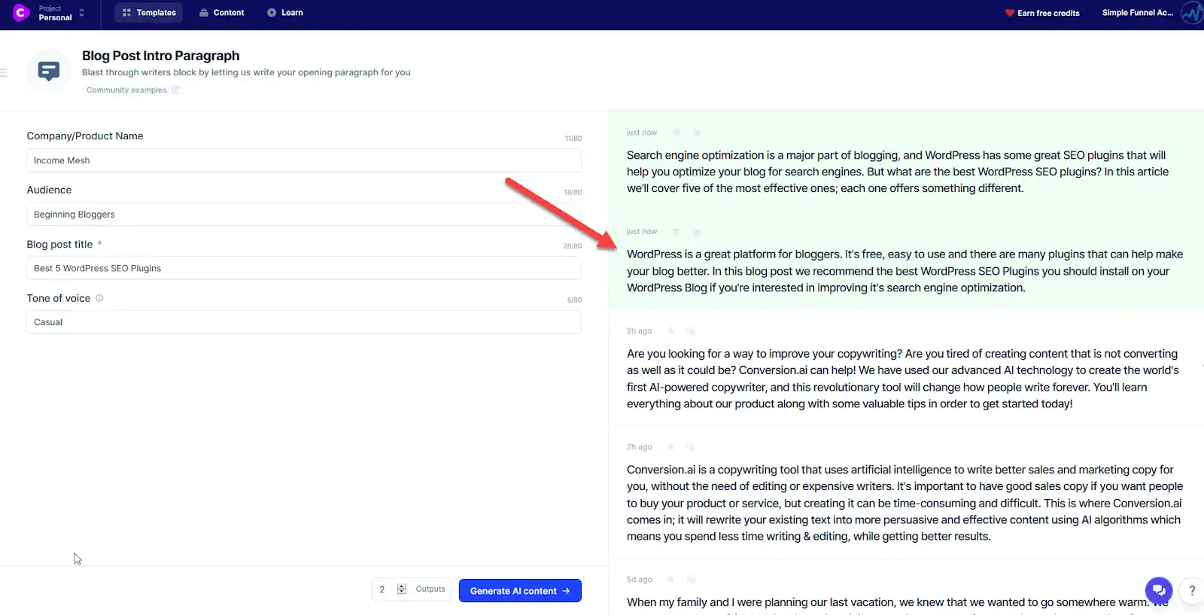This screenshot has width=1204, height=615.
Task: Click the account avatar icon
Action: pyautogui.click(x=1192, y=13)
